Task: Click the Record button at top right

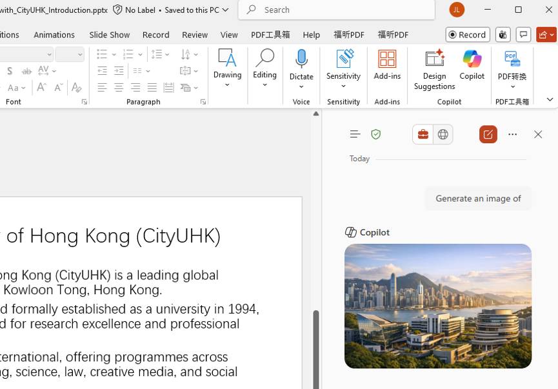Action: pyautogui.click(x=468, y=35)
